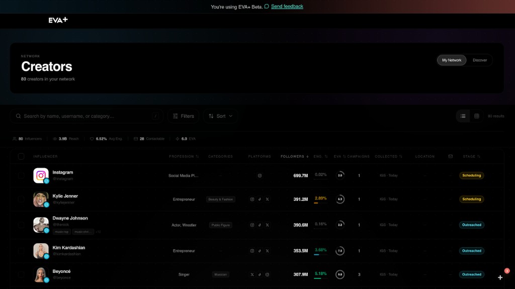Sort by Followers column header

click(x=294, y=157)
